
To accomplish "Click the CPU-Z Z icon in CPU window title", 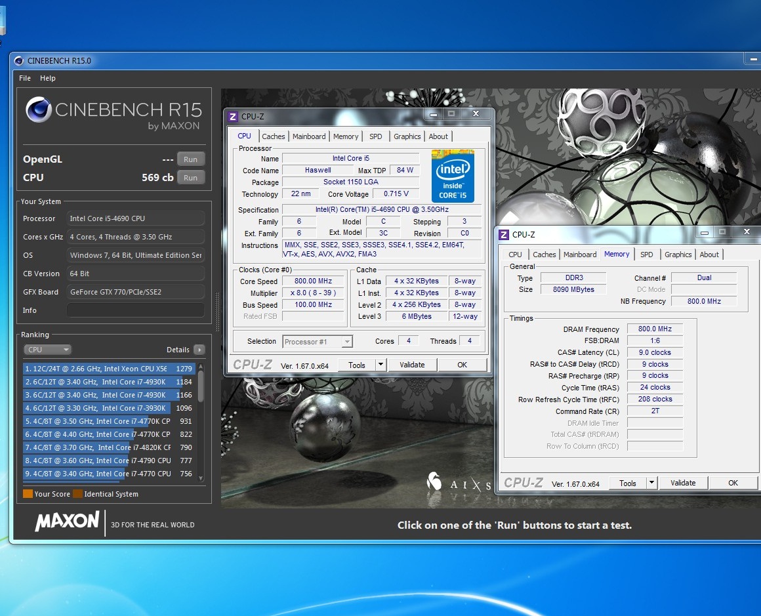I will [233, 117].
